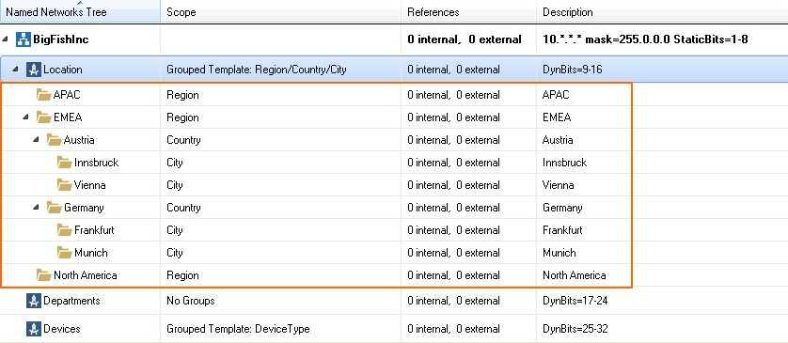Click the Scope column header
The image size is (788, 343).
281,11
